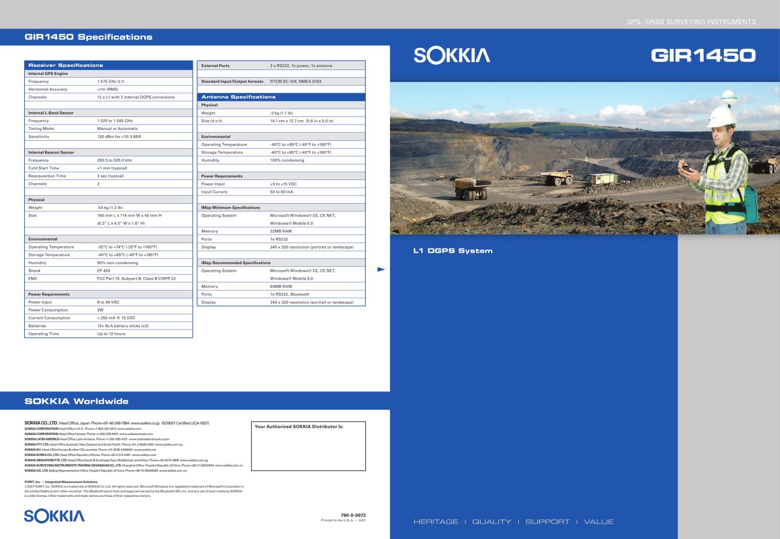
Task: Click the large GIR1450 product title
Action: 703,55
